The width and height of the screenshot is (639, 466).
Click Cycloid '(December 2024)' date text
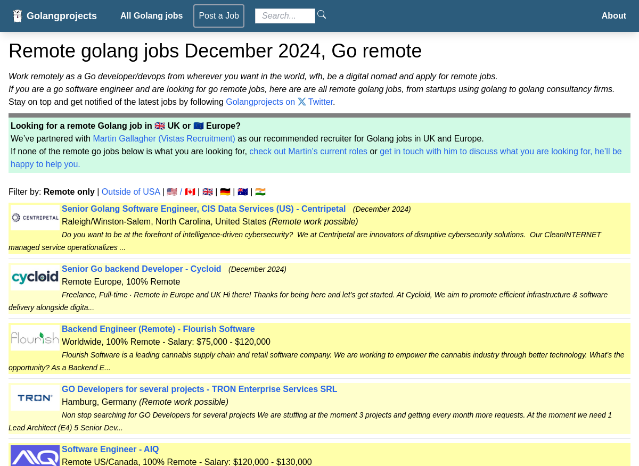pos(257,269)
